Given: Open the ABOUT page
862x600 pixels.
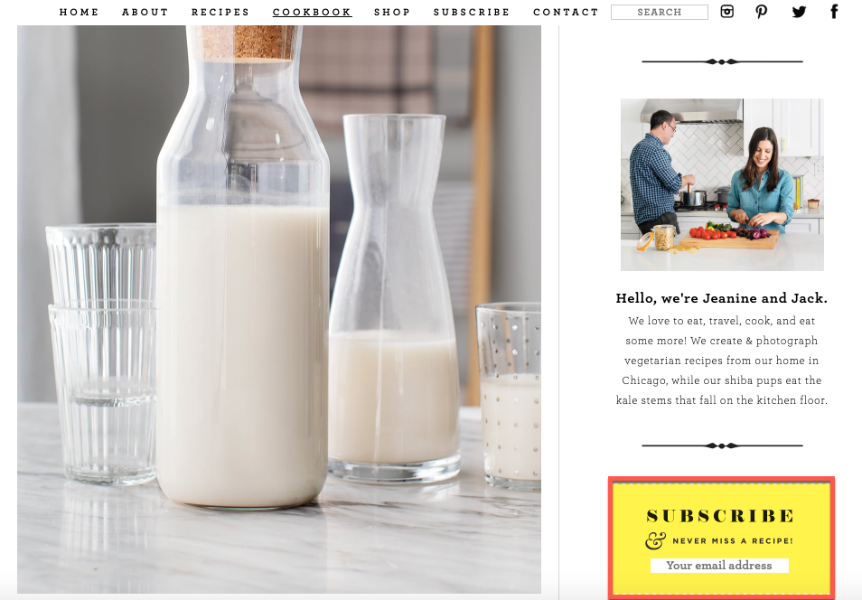Looking at the screenshot, I should click(x=145, y=12).
